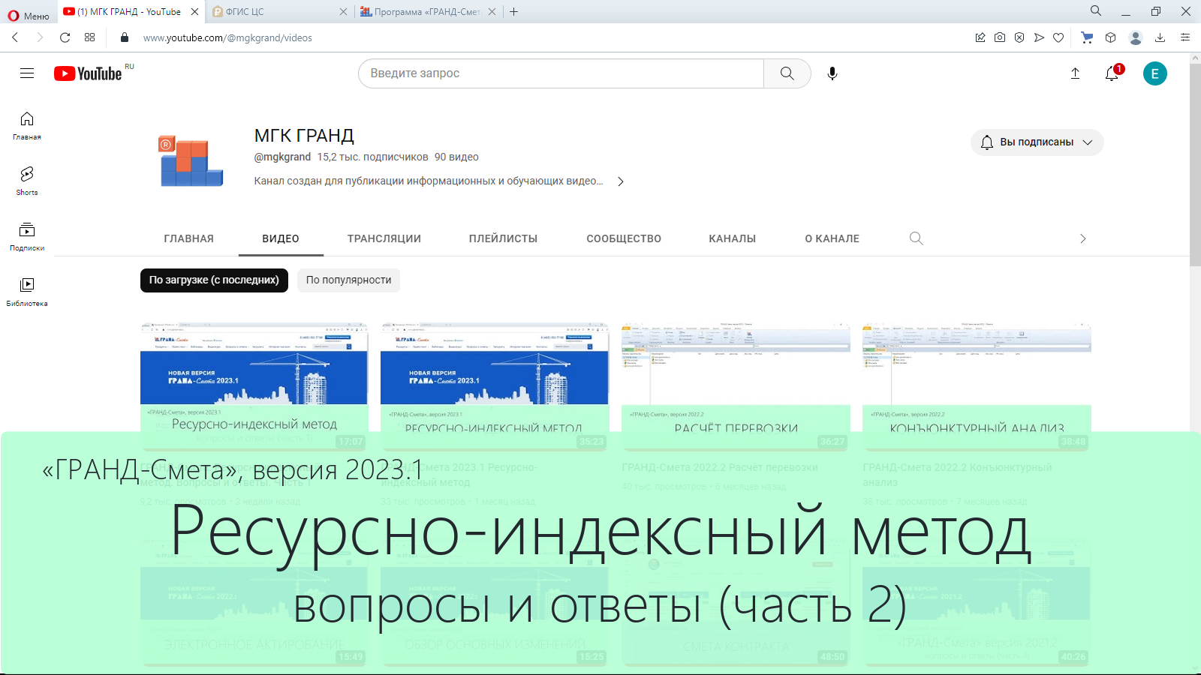Image resolution: width=1201 pixels, height=675 pixels.
Task: Open the О КАНАЛЕ tab
Action: [832, 238]
